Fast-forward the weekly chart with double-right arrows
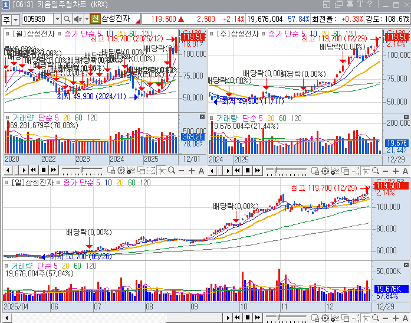Viewport: 411px width, 323px height. click(258, 171)
